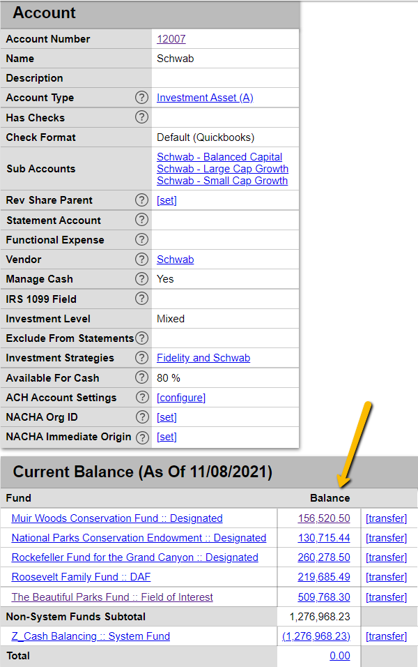Transfer from The Beautiful Parks Fund row
The image size is (418, 667).
[386, 597]
